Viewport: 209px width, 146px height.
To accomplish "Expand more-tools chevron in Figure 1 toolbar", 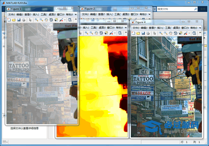I will pos(76,19).
